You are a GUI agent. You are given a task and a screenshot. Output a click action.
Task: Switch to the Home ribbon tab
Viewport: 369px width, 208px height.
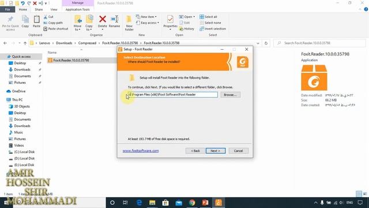23,9
